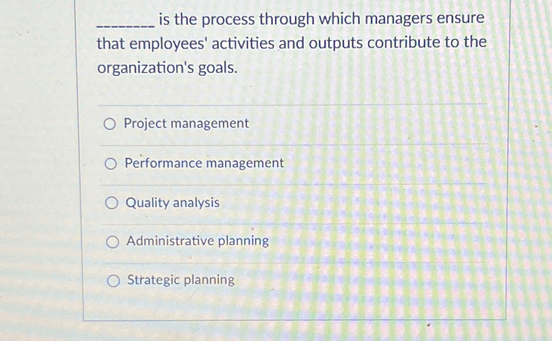Click the Administrative planning option text
The image size is (552, 341).
197,241
